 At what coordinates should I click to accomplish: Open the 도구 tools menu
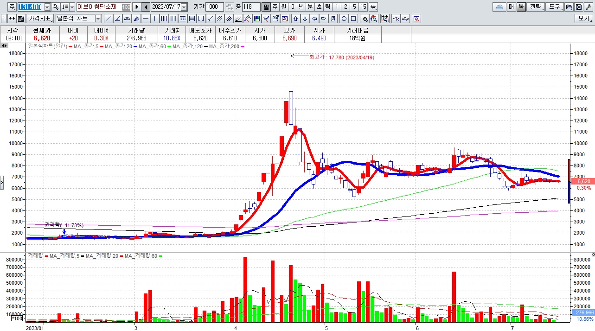click(555, 7)
